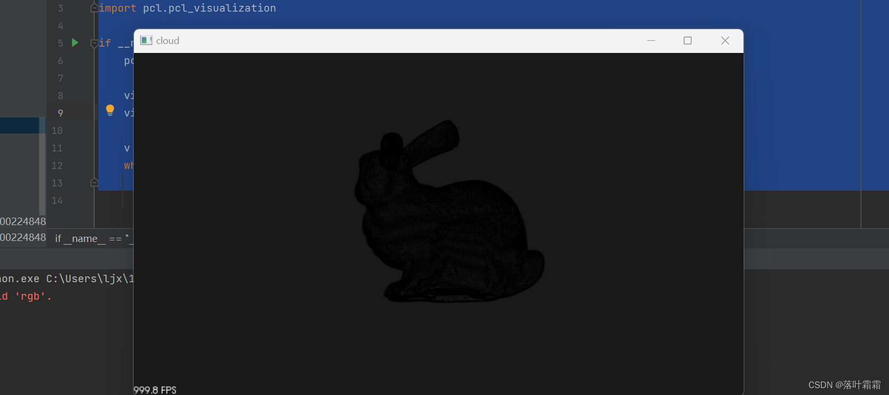
Task: Open the yellow lightbulb quick-fix hint
Action: pos(110,110)
